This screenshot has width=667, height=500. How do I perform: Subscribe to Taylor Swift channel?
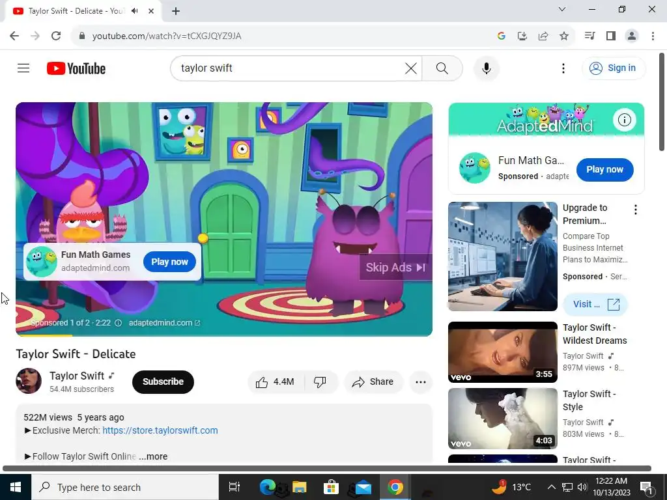point(163,382)
